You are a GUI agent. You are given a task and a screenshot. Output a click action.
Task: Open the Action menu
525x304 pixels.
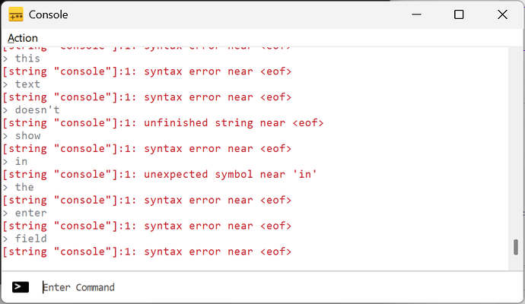click(23, 38)
